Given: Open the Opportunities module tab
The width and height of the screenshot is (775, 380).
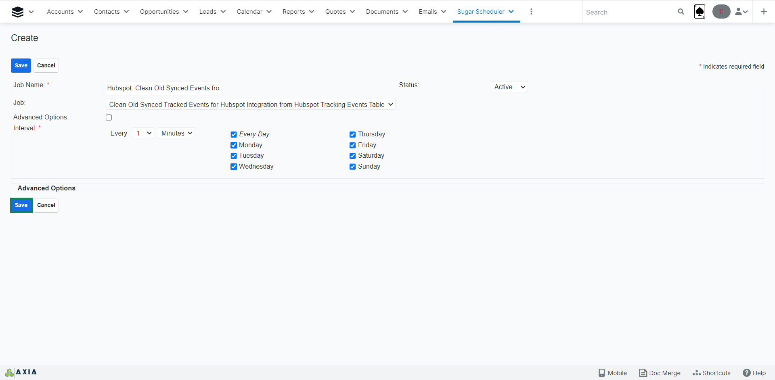Looking at the screenshot, I should point(159,12).
